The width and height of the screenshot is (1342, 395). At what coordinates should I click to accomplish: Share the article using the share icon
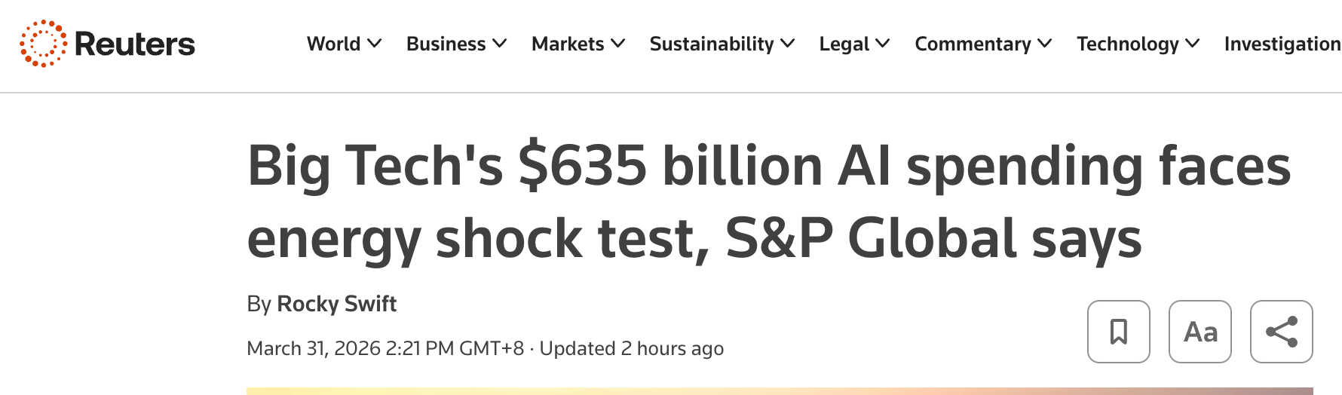(x=1281, y=332)
